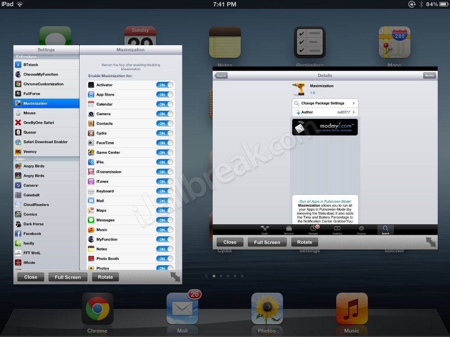Select OneByOne Safari settings entry
The width and height of the screenshot is (450, 337).
(46, 123)
